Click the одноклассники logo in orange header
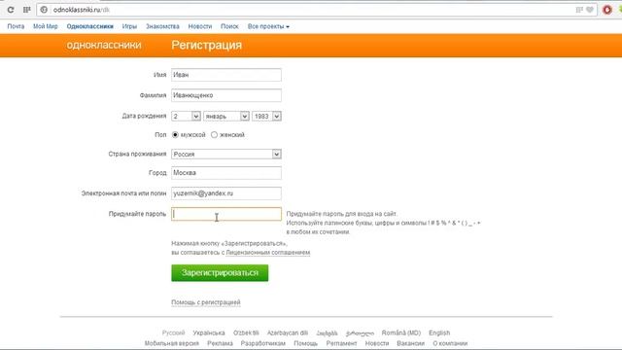622x350 pixels. (104, 45)
